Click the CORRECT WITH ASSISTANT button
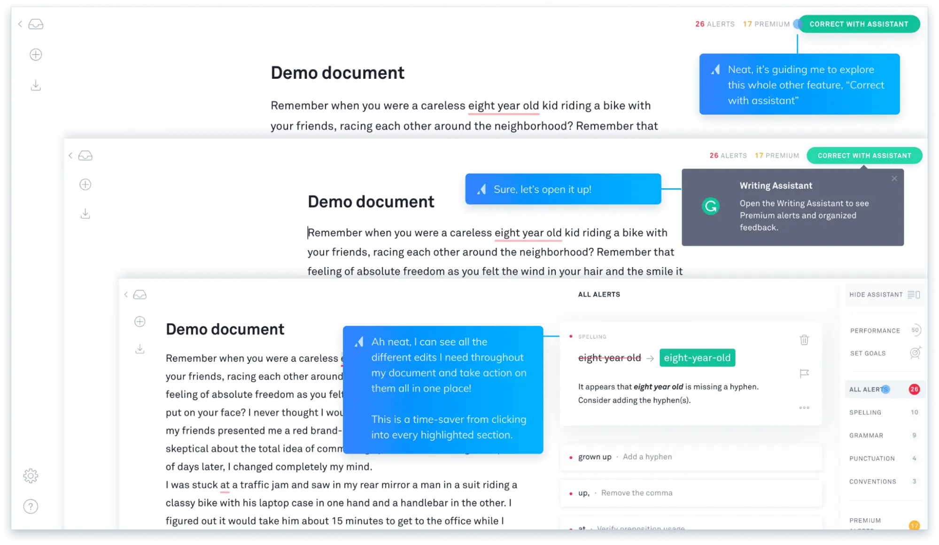 click(858, 24)
